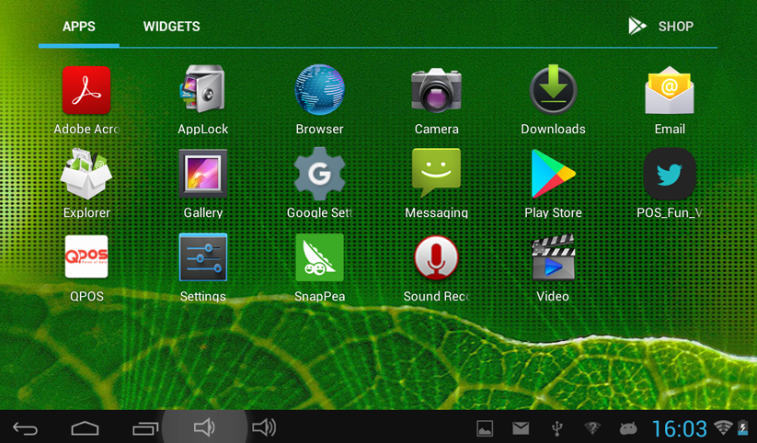Launch the Camera app
This screenshot has height=443, width=757.
(x=436, y=90)
